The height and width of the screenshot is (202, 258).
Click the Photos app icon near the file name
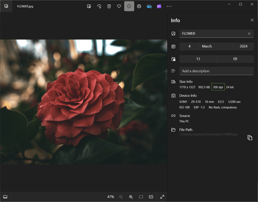click(x=6, y=6)
